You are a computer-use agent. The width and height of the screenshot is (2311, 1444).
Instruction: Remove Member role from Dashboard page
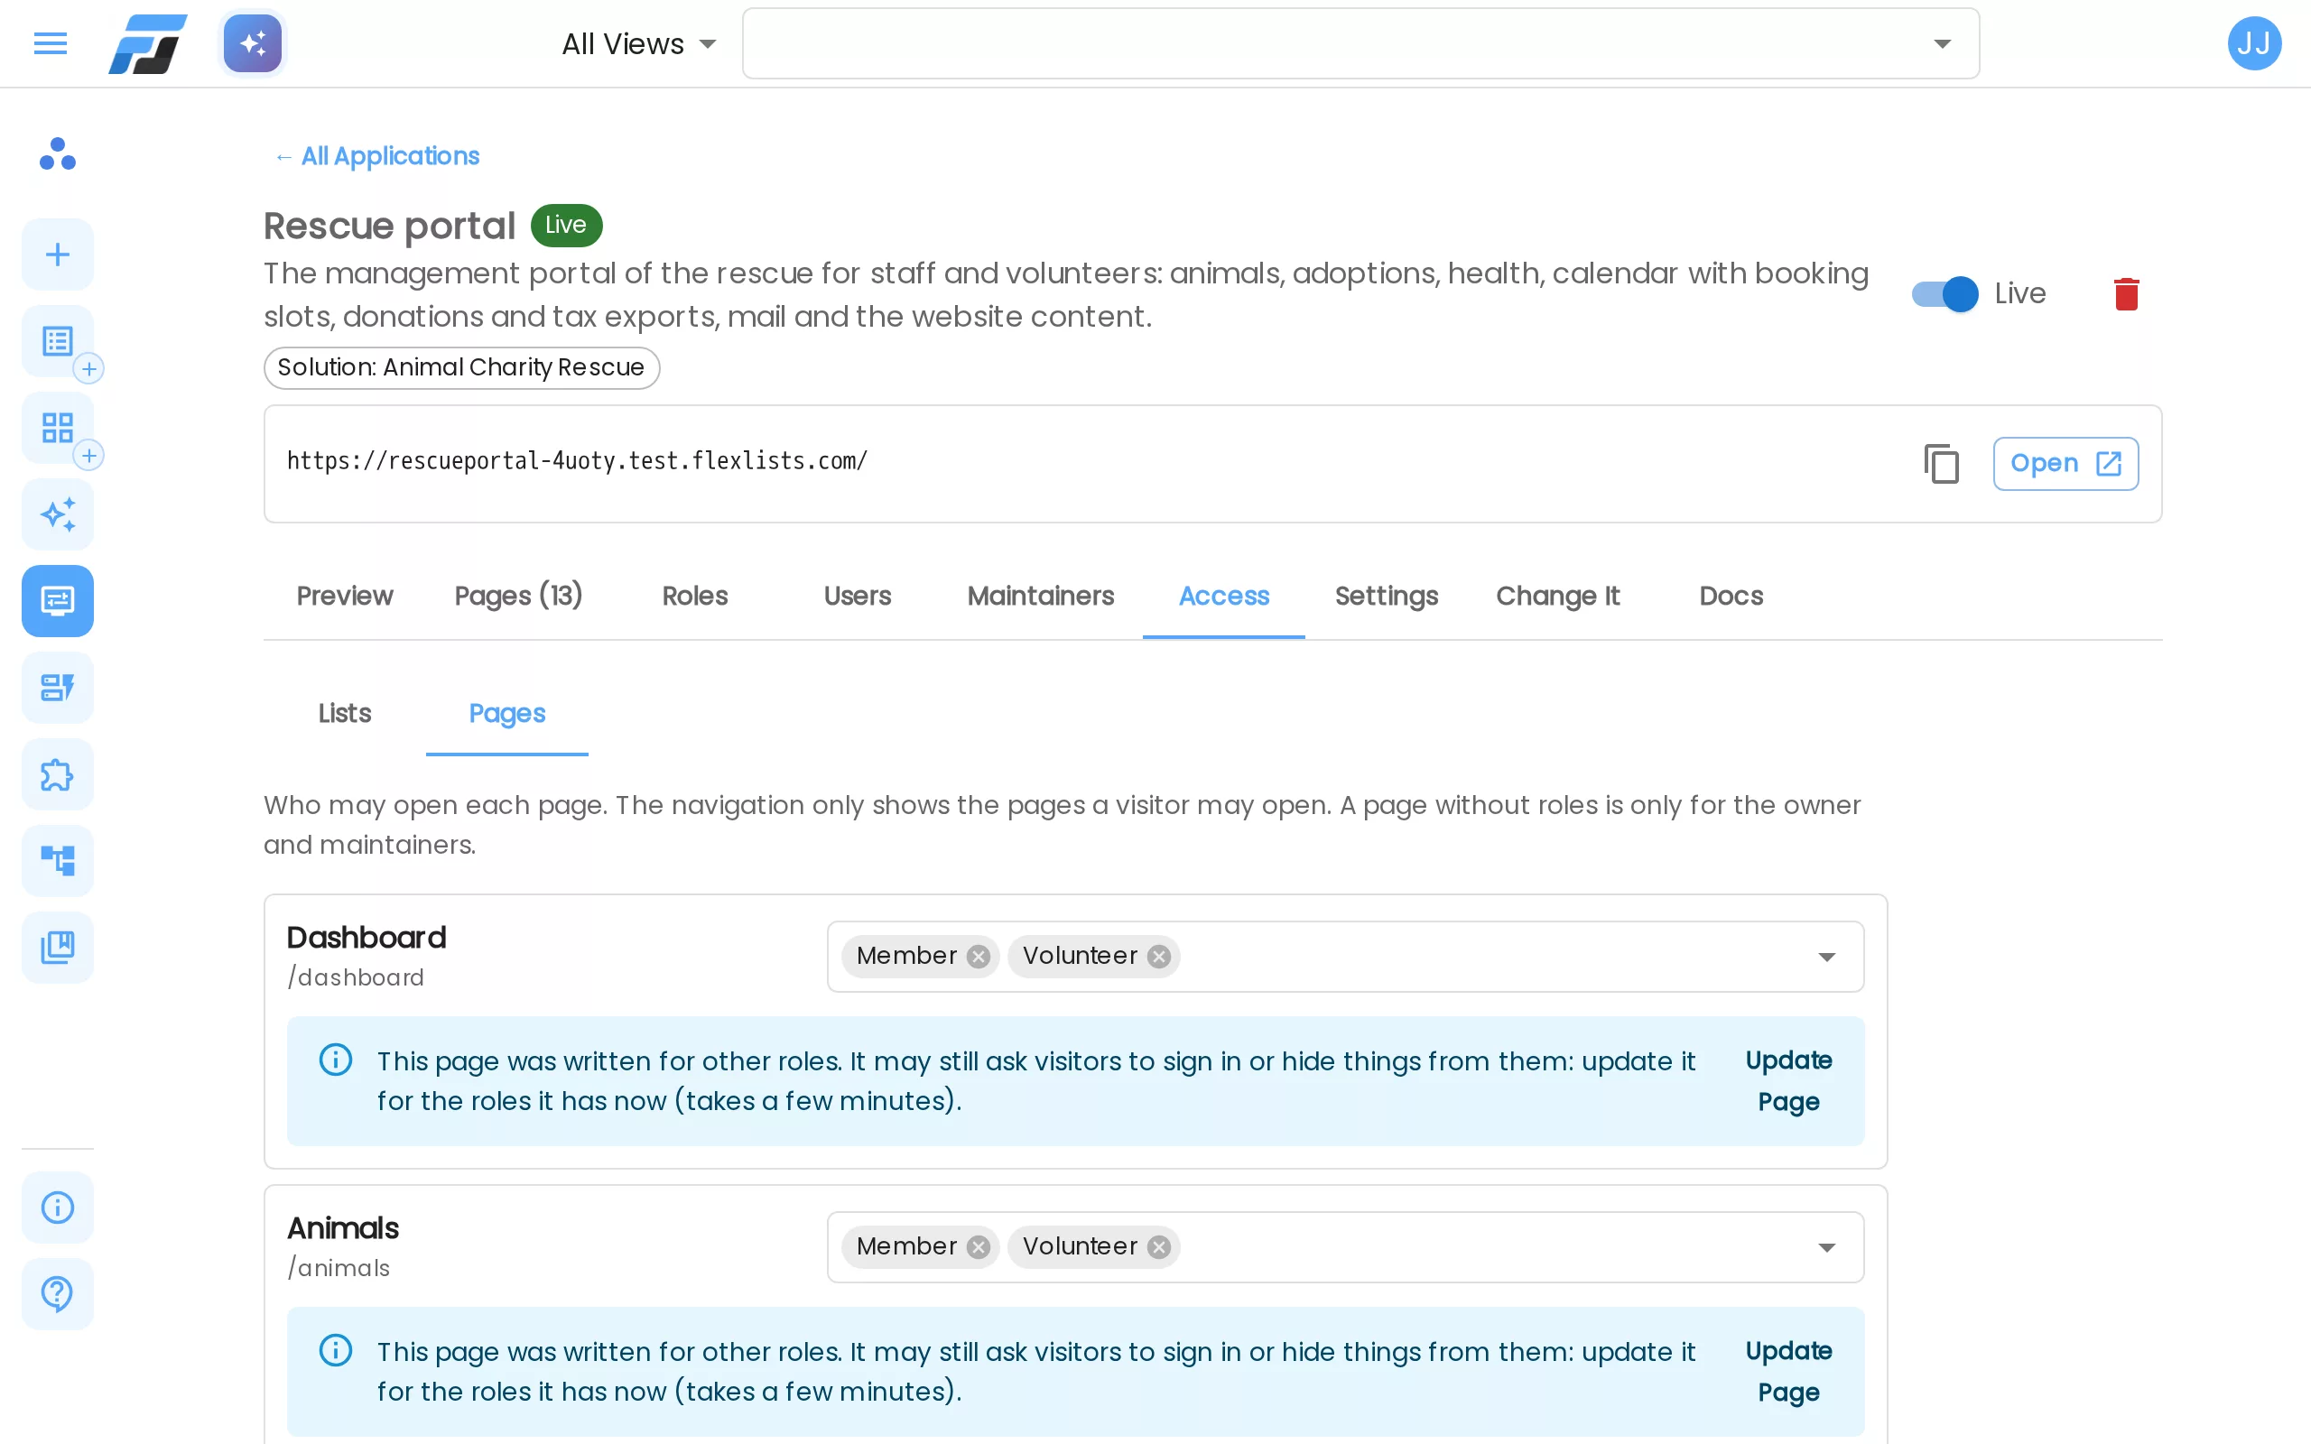[x=978, y=957]
